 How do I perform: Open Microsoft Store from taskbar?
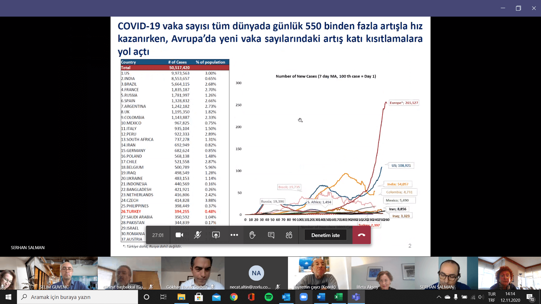pos(199,297)
